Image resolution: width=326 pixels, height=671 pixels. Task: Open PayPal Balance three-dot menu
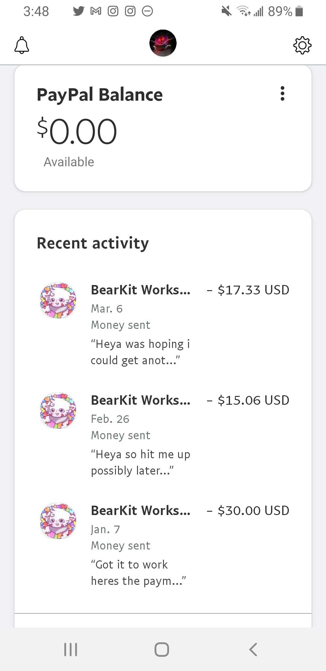(x=283, y=93)
